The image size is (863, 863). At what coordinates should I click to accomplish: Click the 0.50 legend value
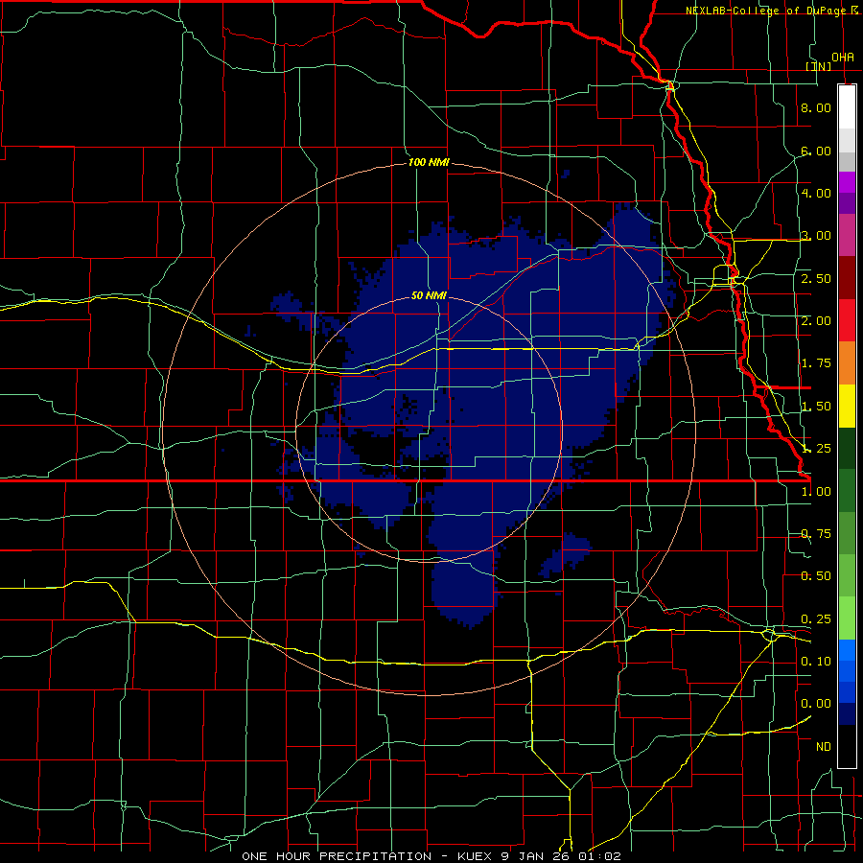click(x=816, y=576)
